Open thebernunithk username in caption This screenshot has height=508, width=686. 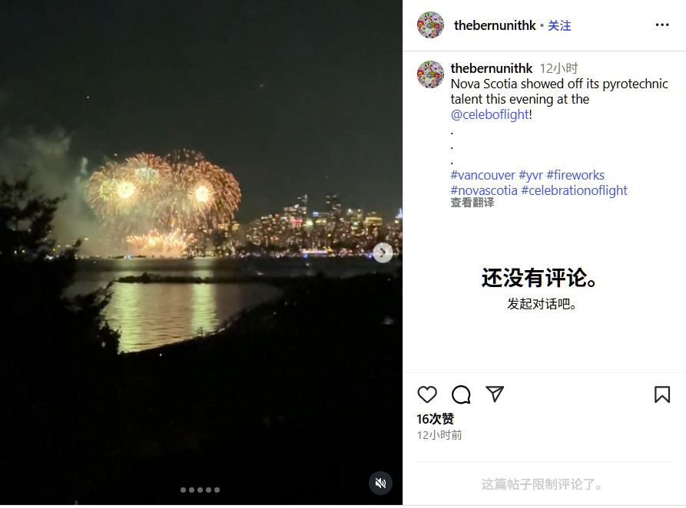[x=492, y=68]
